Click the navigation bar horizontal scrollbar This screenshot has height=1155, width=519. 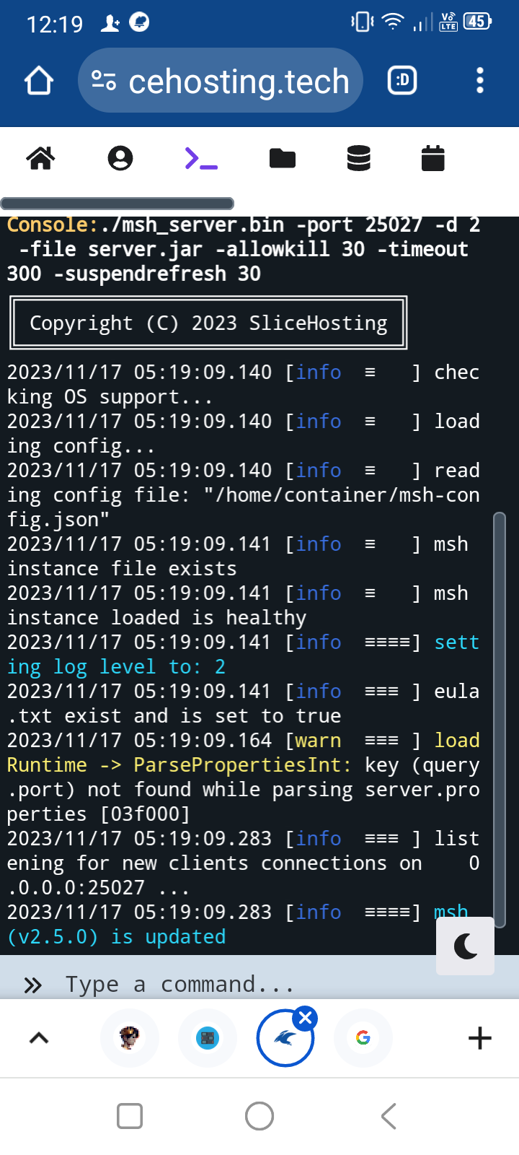point(117,204)
